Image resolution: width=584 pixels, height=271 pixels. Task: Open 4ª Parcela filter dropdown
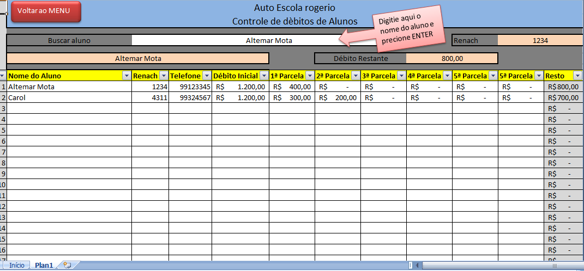[x=447, y=76]
